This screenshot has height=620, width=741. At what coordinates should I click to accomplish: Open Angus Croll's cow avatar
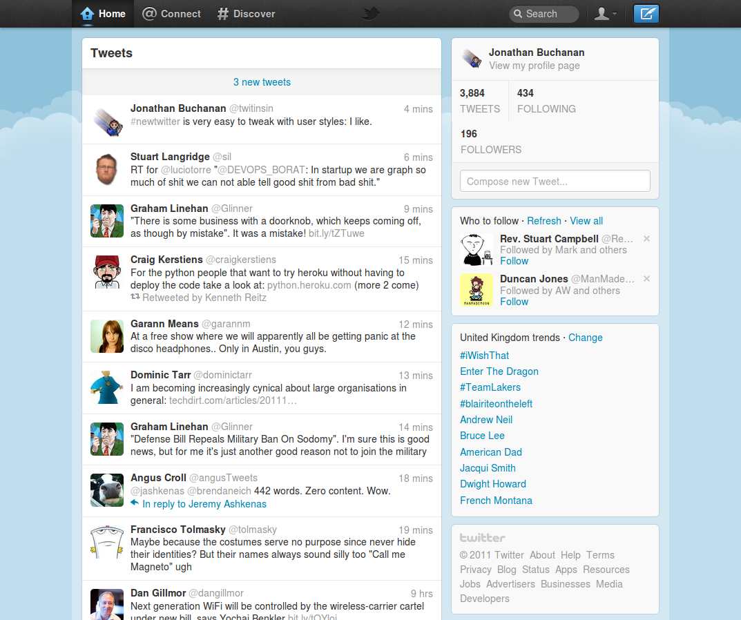(107, 490)
